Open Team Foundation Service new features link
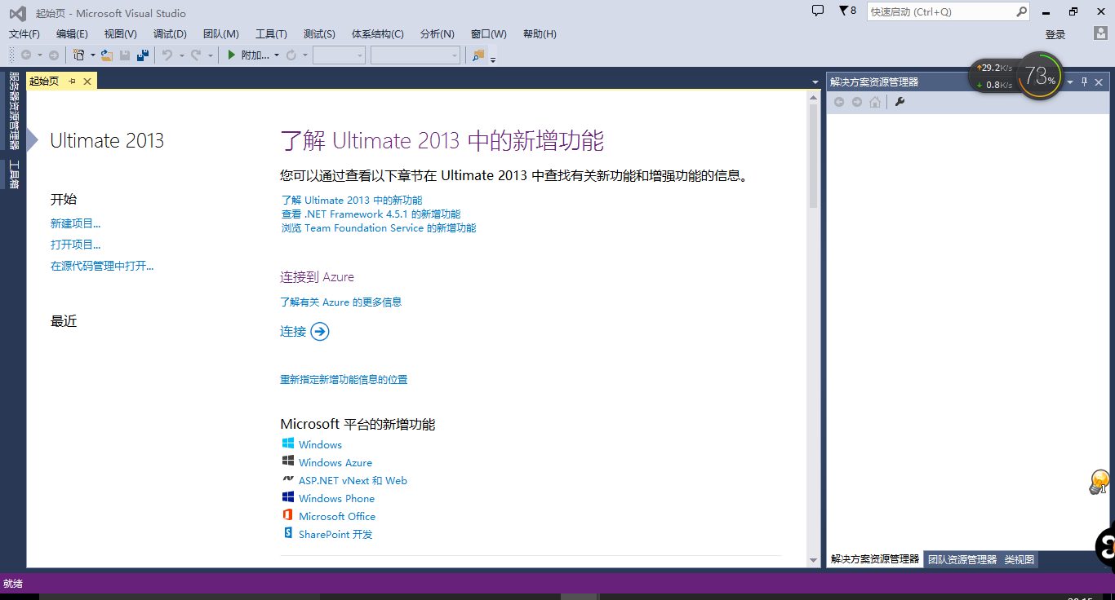This screenshot has width=1115, height=600. pyautogui.click(x=379, y=227)
